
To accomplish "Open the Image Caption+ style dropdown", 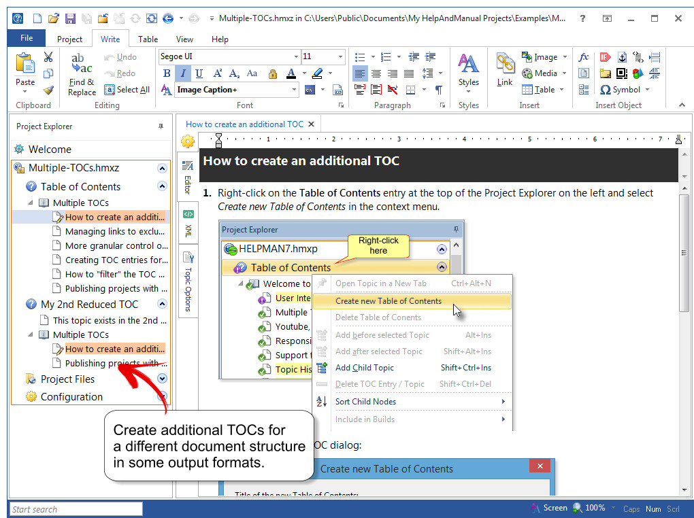I will (294, 90).
